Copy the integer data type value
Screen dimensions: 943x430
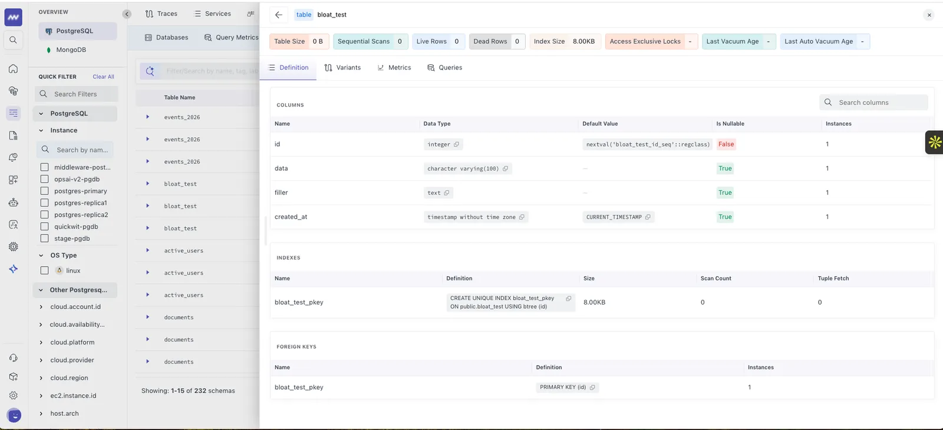pos(456,144)
